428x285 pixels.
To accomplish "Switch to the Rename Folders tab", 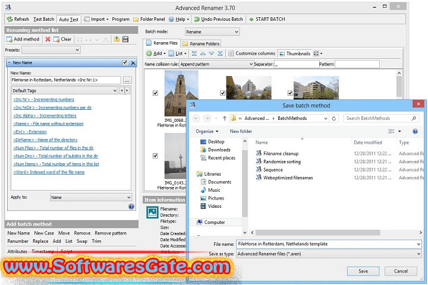I will 201,43.
